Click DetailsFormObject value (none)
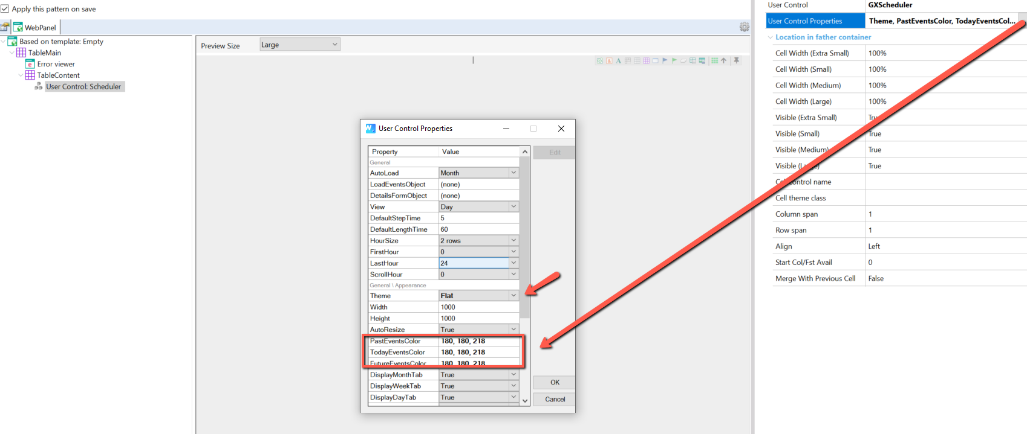The height and width of the screenshot is (434, 1027). pos(478,196)
